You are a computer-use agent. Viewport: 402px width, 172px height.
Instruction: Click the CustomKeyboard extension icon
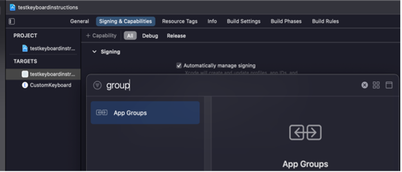click(x=25, y=85)
